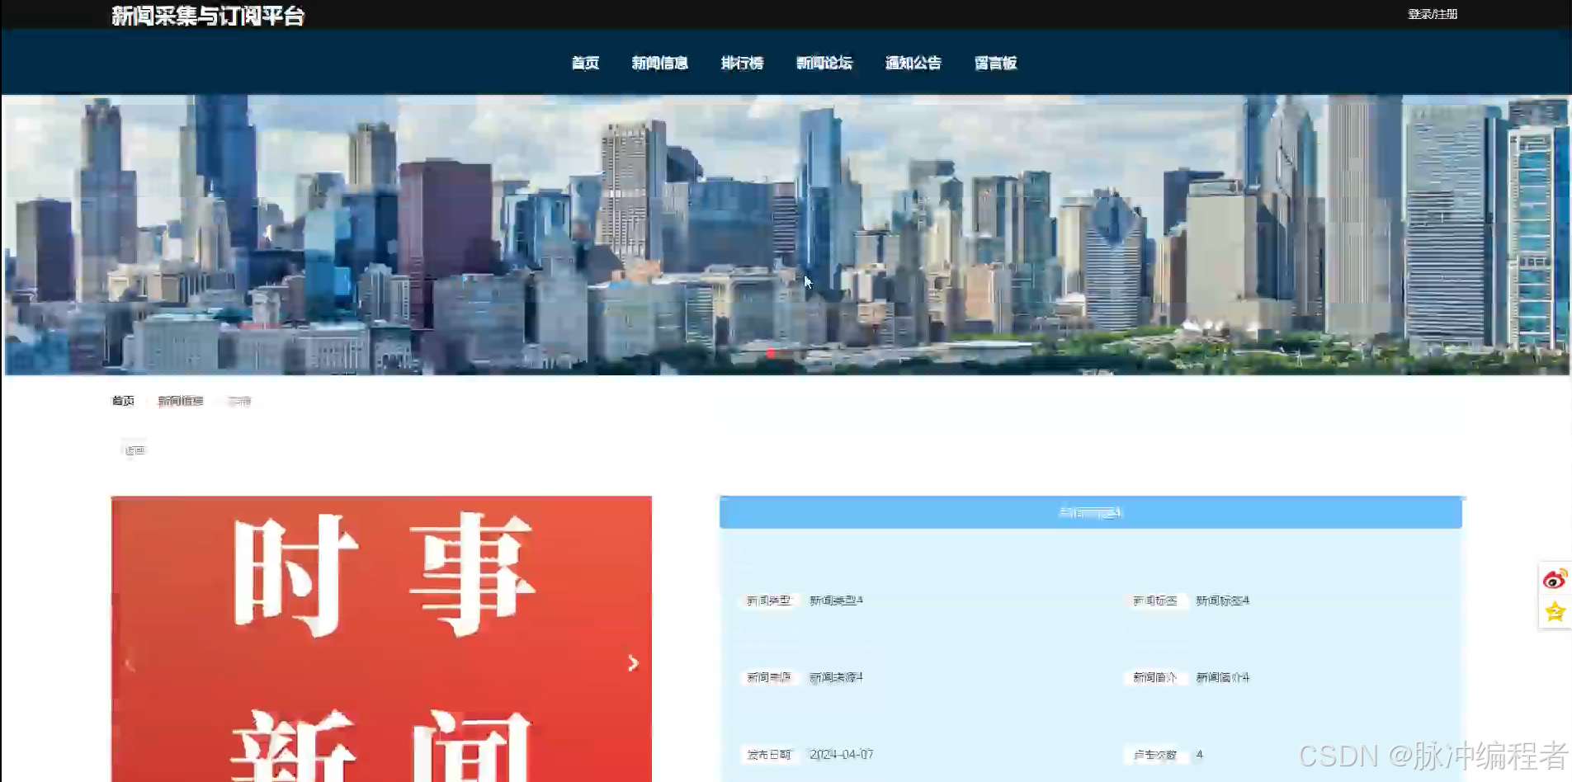Click the 新闻采集与订阅平台 site title
This screenshot has height=782, width=1572.
208,16
